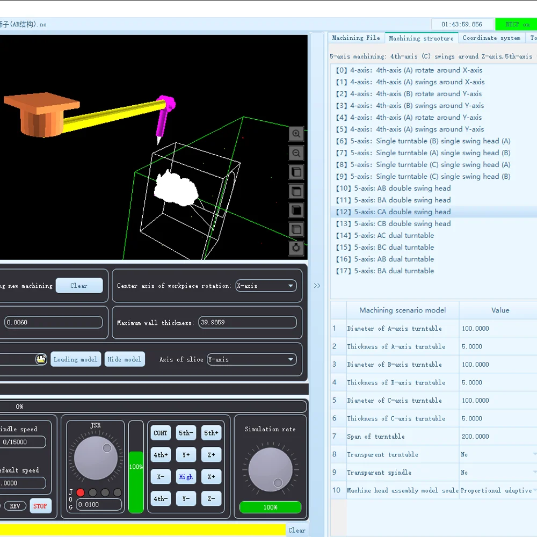Click the folder browse icon beside Loading model

tap(41, 359)
